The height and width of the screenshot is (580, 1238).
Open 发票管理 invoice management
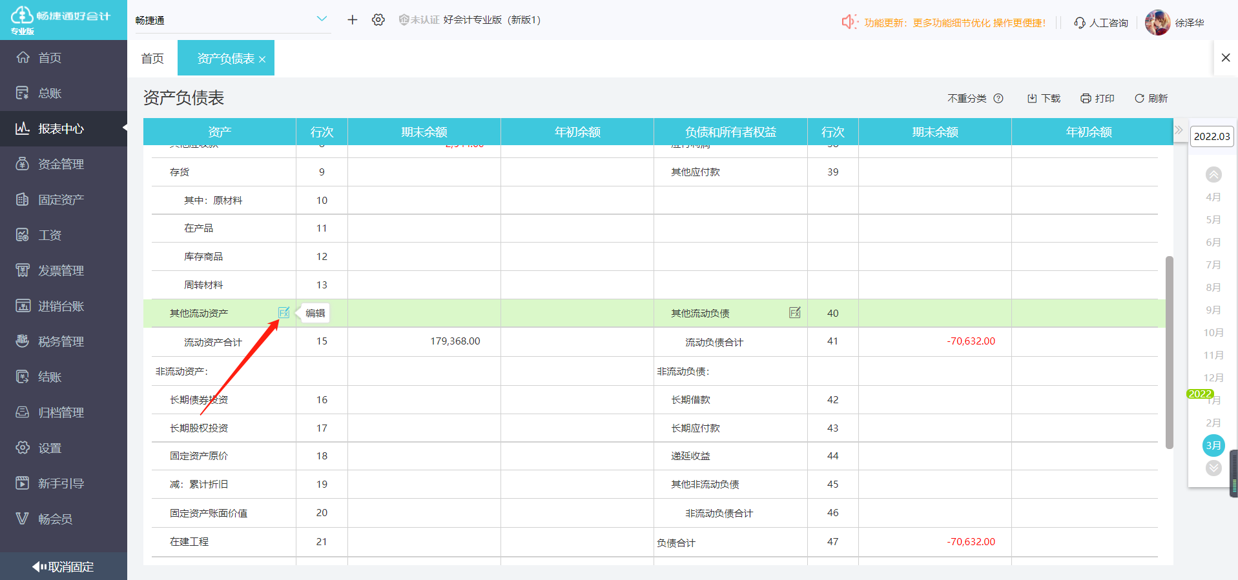[x=63, y=270]
